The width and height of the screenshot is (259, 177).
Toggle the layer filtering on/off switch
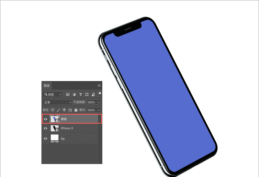point(100,94)
